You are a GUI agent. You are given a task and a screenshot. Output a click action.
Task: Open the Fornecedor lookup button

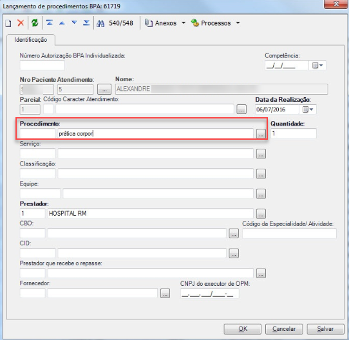click(x=165, y=293)
